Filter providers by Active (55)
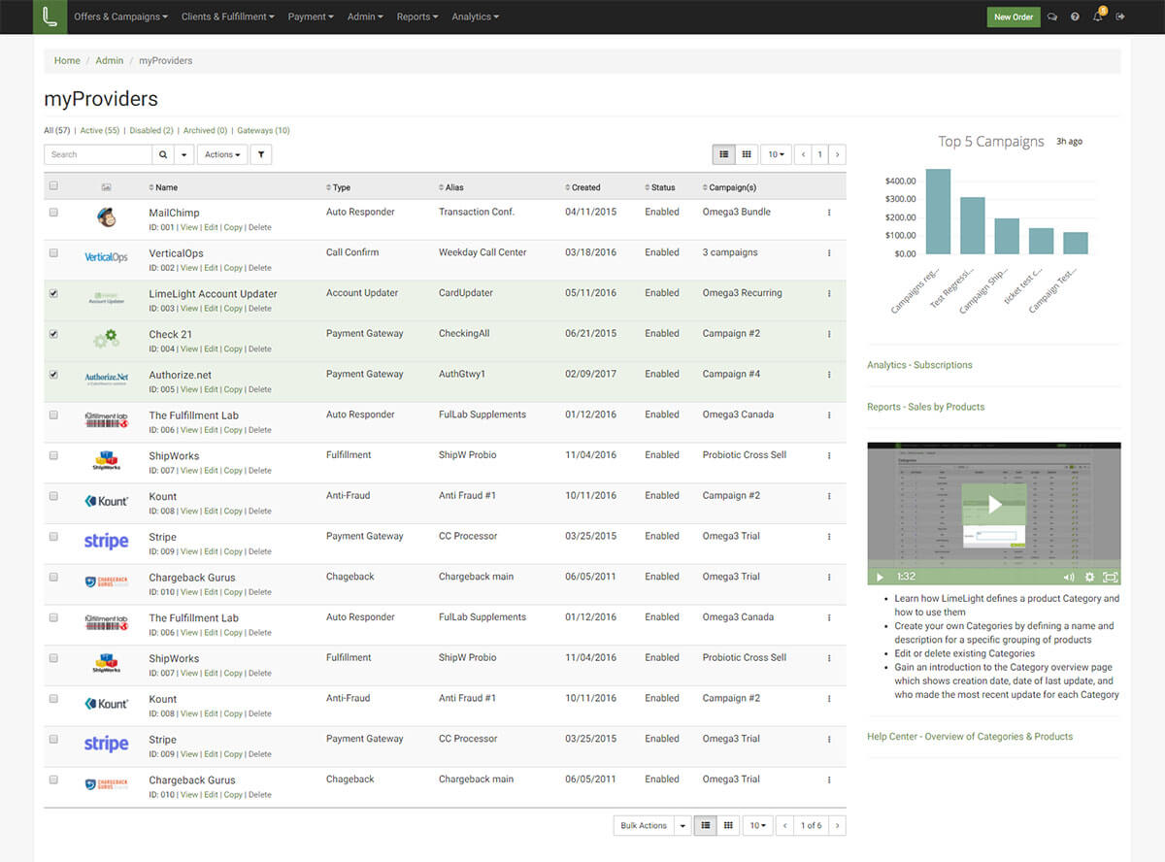 coord(100,130)
